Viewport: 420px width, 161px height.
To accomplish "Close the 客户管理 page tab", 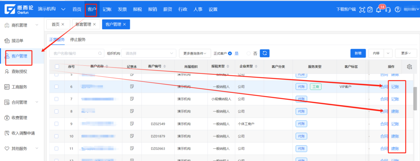I will (124, 24).
